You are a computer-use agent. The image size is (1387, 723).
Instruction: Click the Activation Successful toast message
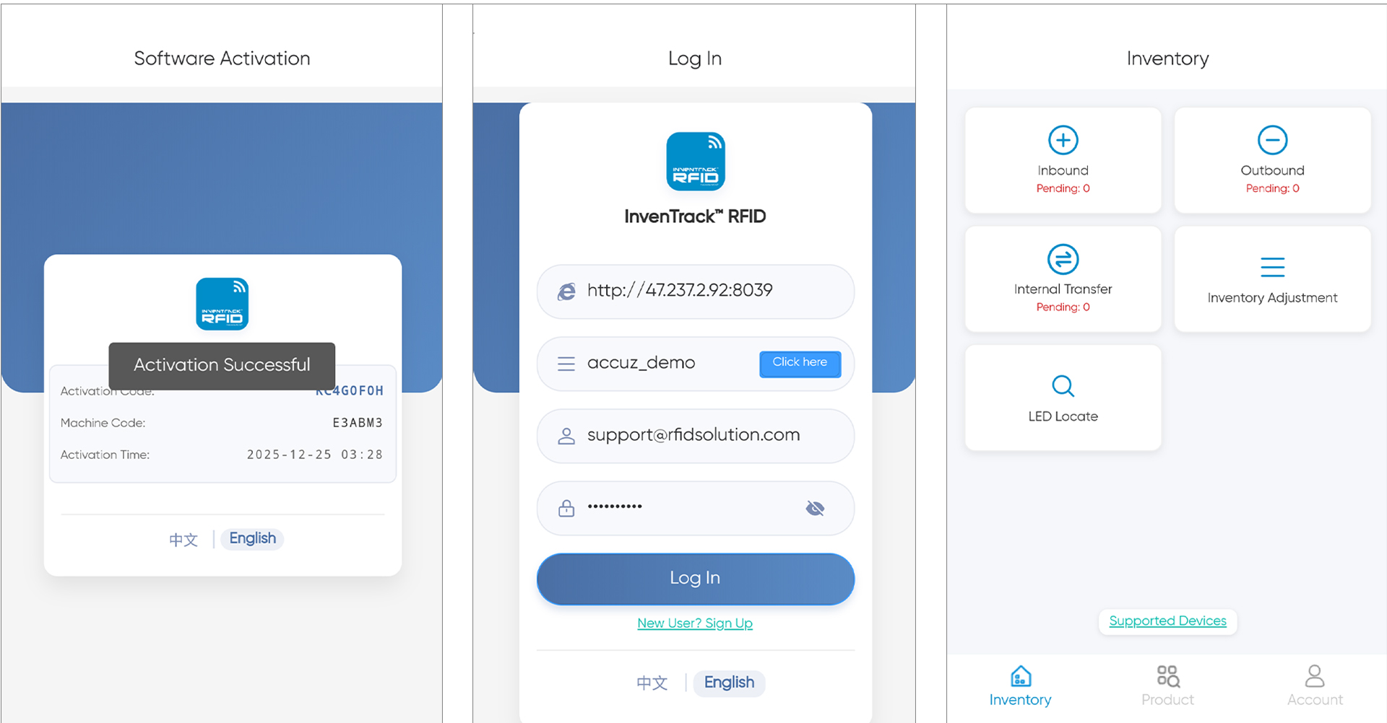pyautogui.click(x=222, y=366)
